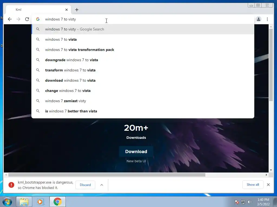Pick 'windows 7 to vista transformation pack'
Viewport: 277px width, 207px height.
click(x=143, y=50)
